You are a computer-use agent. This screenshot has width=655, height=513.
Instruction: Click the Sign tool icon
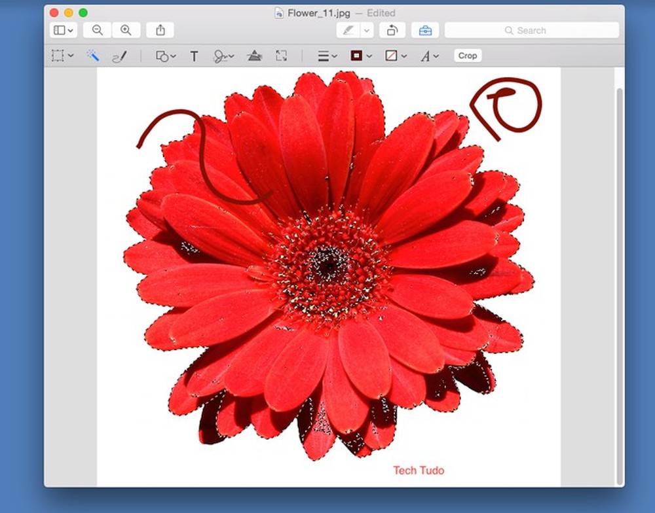pyautogui.click(x=220, y=56)
